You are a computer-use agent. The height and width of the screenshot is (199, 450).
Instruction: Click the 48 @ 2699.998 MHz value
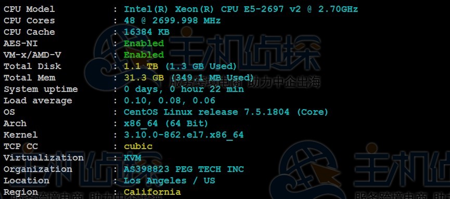(x=172, y=21)
